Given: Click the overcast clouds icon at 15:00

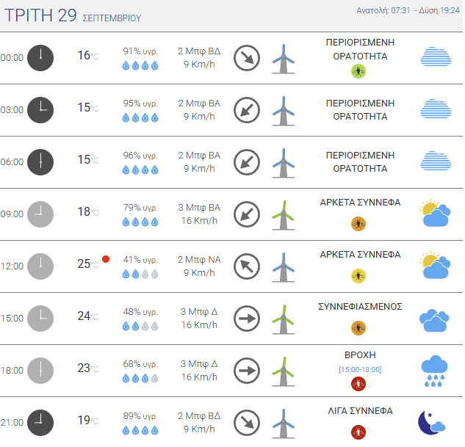Looking at the screenshot, I should (434, 321).
